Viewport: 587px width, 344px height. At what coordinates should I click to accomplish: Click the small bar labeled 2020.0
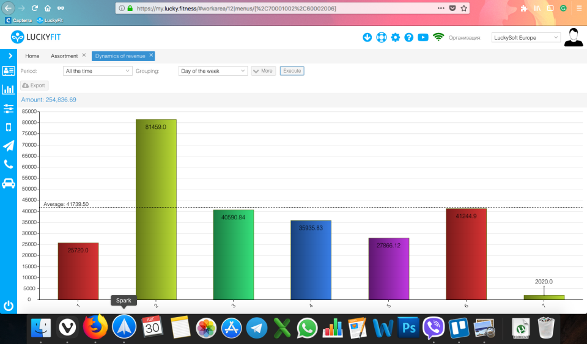tap(544, 298)
